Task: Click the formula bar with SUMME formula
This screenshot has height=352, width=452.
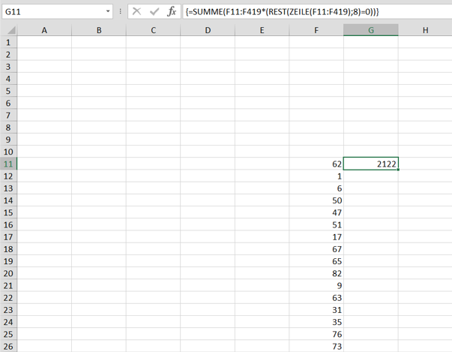Action: click(317, 11)
